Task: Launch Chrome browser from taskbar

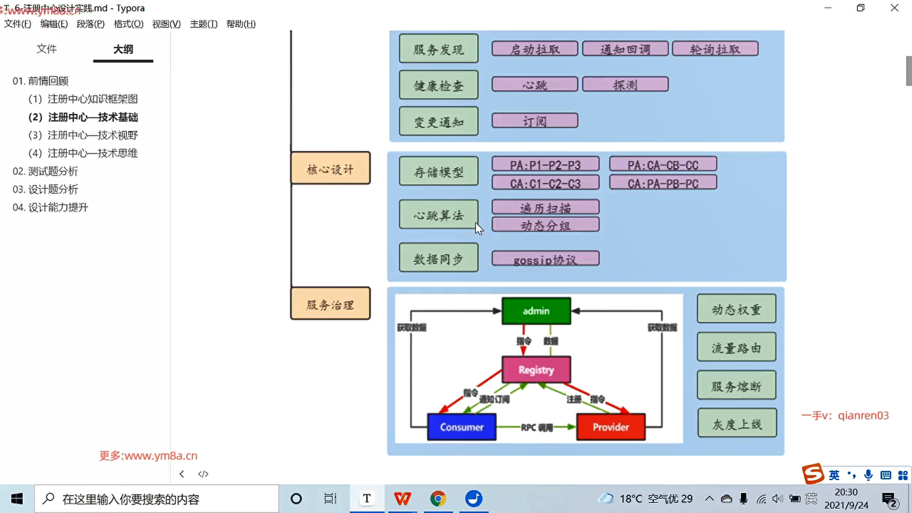Action: click(x=438, y=499)
